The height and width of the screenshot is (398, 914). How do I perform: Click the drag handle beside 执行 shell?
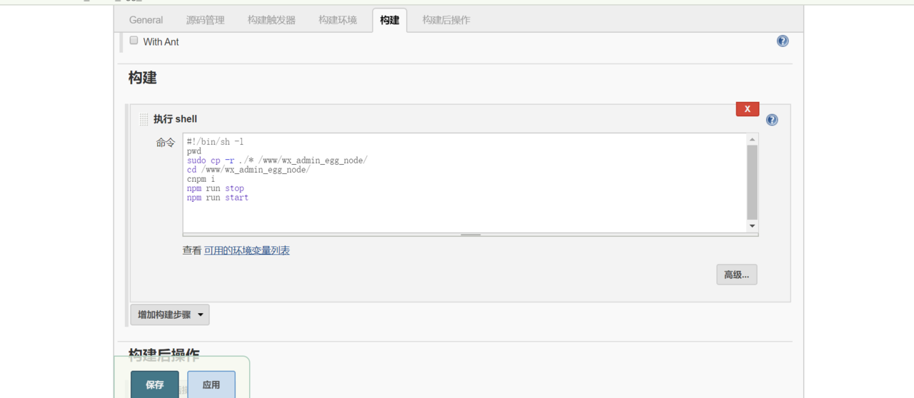pos(144,120)
